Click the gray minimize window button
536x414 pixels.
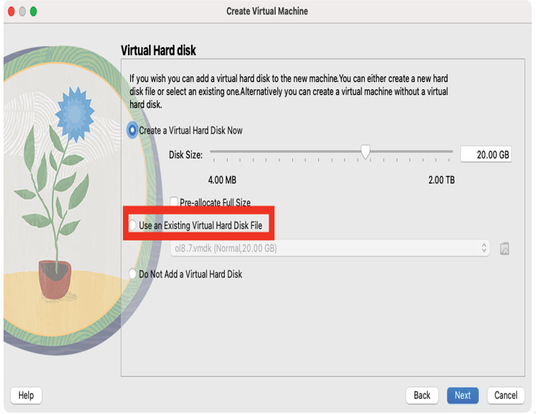(x=22, y=11)
